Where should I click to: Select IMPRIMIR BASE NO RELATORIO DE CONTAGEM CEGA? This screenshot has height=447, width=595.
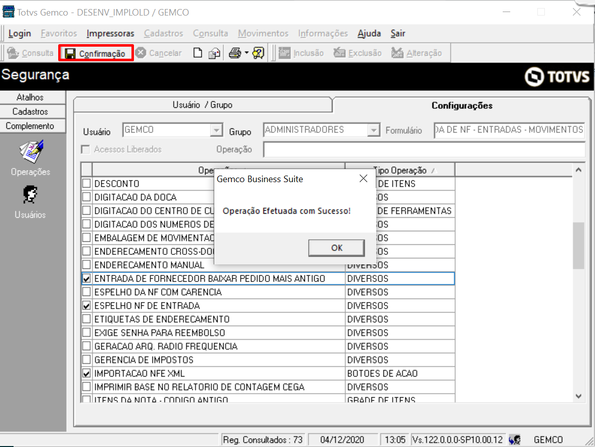[268, 387]
